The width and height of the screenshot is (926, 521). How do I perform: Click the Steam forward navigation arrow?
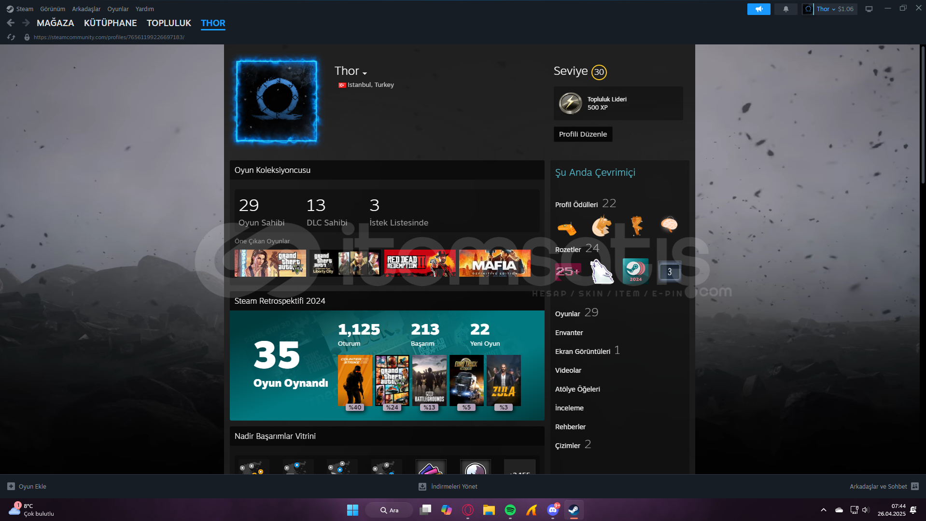[26, 23]
